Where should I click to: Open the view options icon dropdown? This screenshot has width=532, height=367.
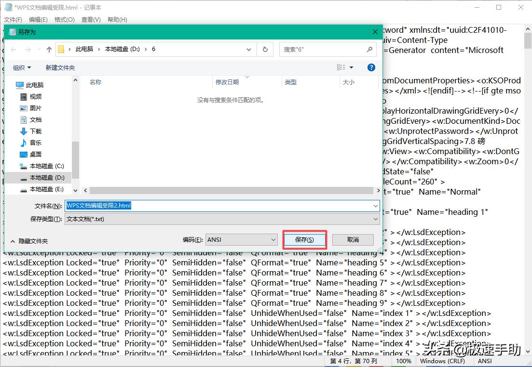point(345,67)
